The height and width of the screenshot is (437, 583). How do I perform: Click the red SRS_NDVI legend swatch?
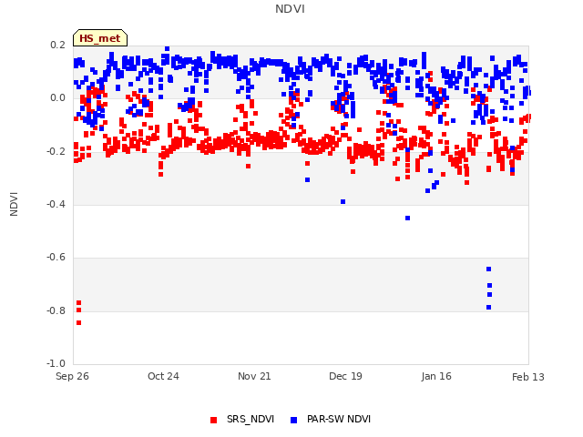pyautogui.click(x=213, y=420)
